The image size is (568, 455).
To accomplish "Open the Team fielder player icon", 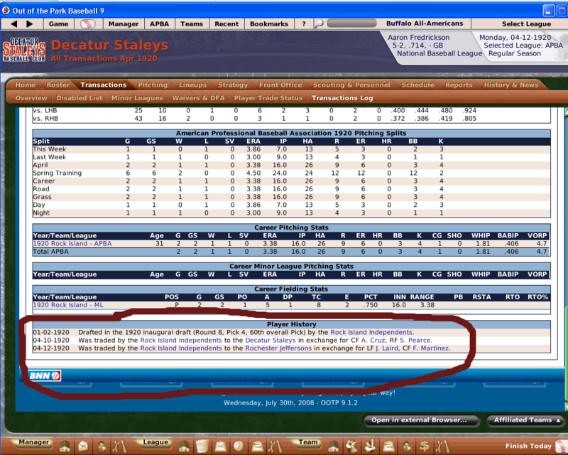I will tap(351, 446).
